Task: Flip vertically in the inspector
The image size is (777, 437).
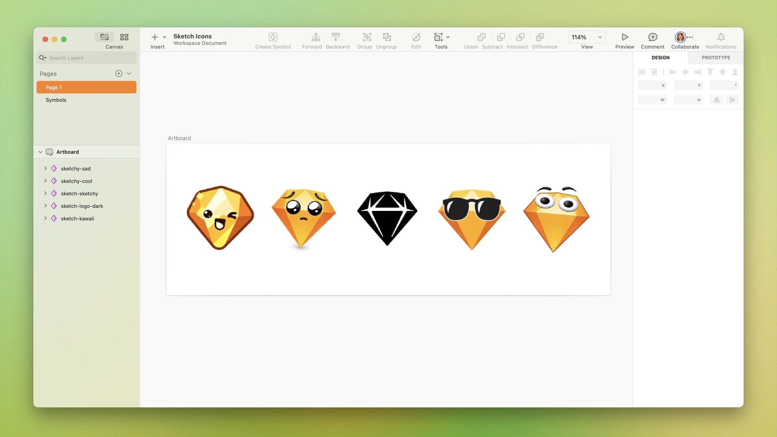Action: [732, 100]
